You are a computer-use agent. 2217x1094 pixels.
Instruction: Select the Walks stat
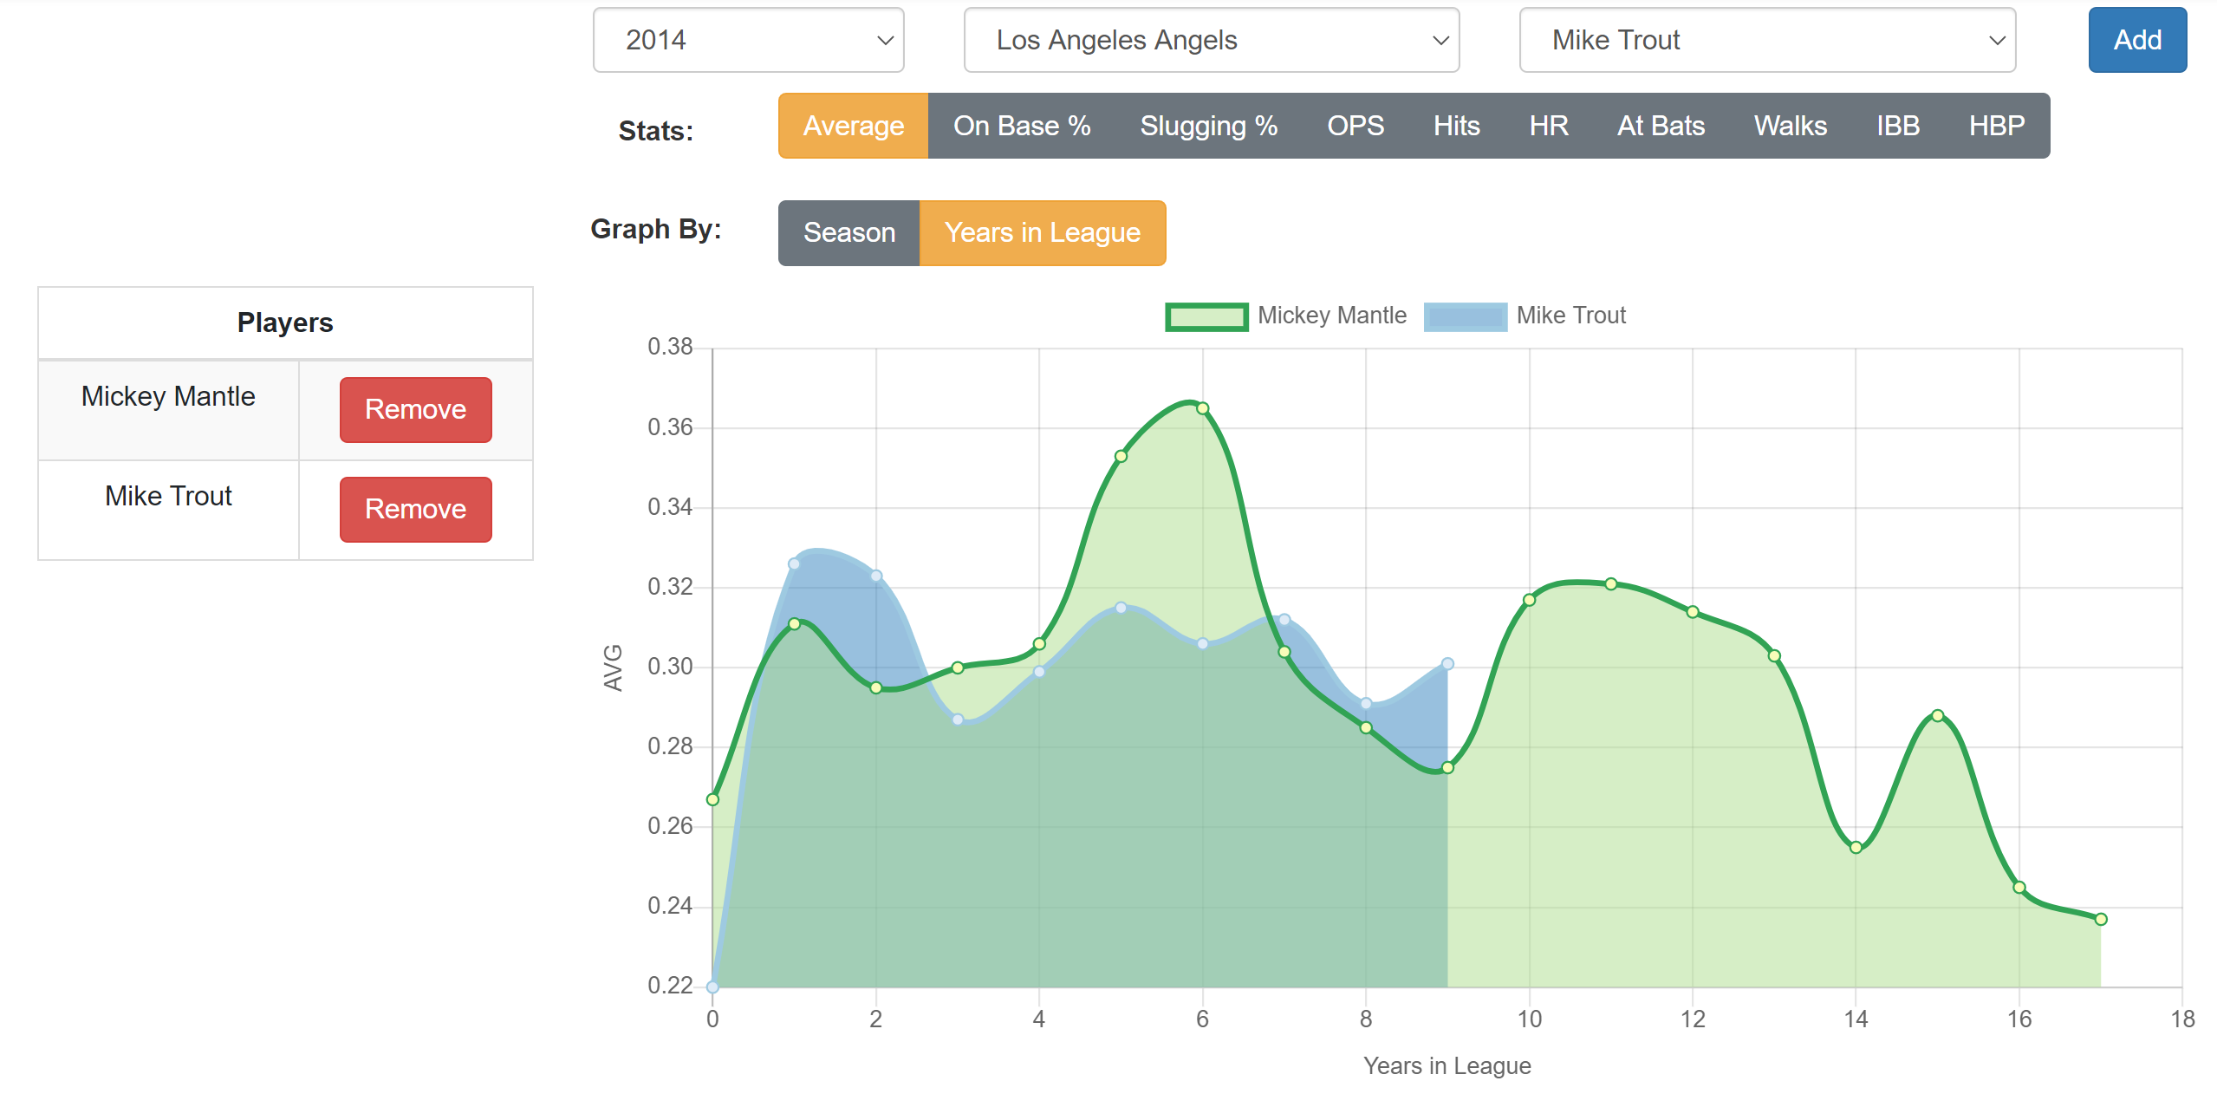pos(1791,126)
